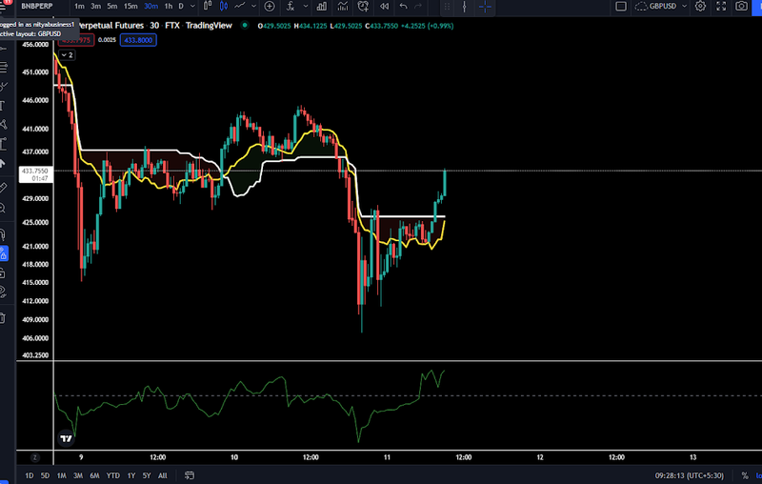
Task: Open the Indicators (fx) menu
Action: 291,7
